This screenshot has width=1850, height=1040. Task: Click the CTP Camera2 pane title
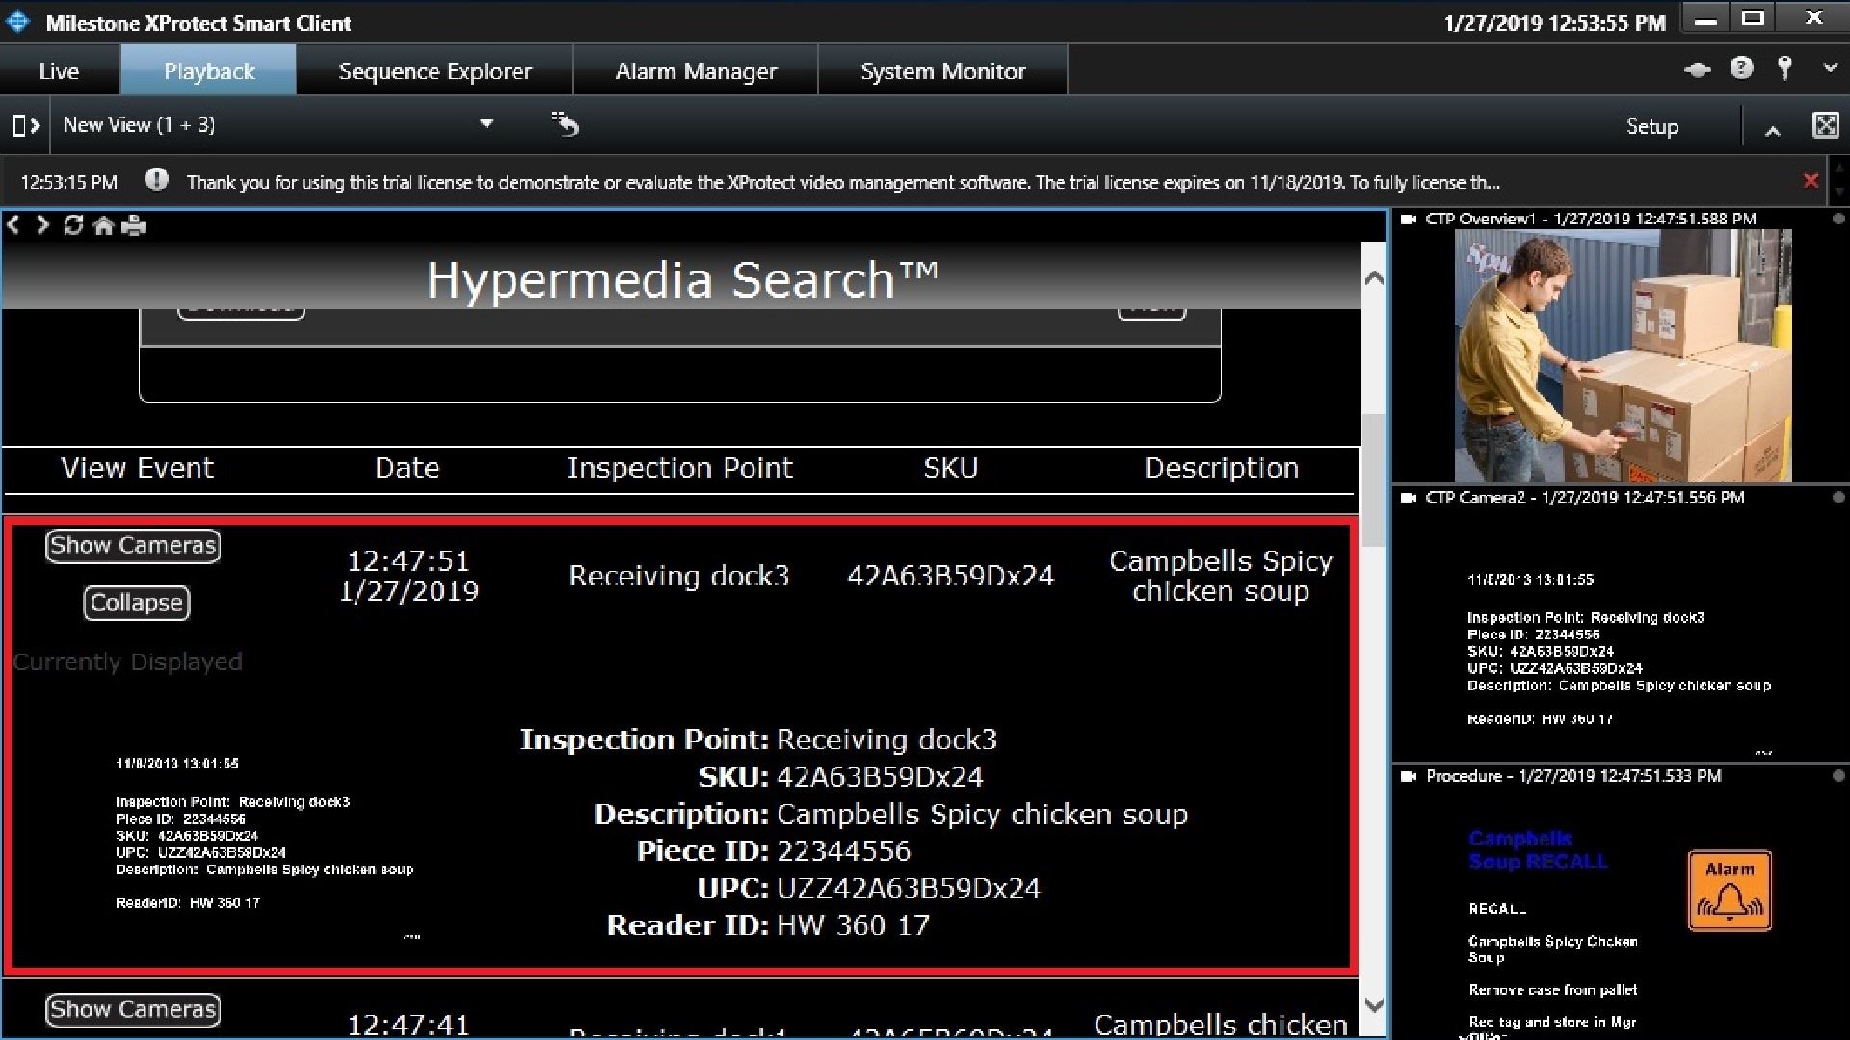[x=1585, y=498]
